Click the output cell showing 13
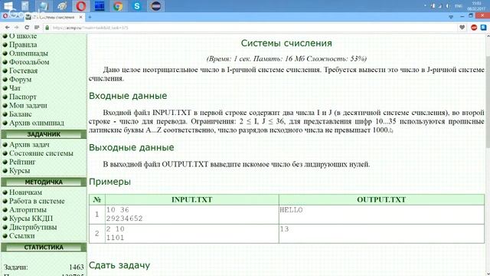Screen dimensions: 490x276 click(x=381, y=233)
